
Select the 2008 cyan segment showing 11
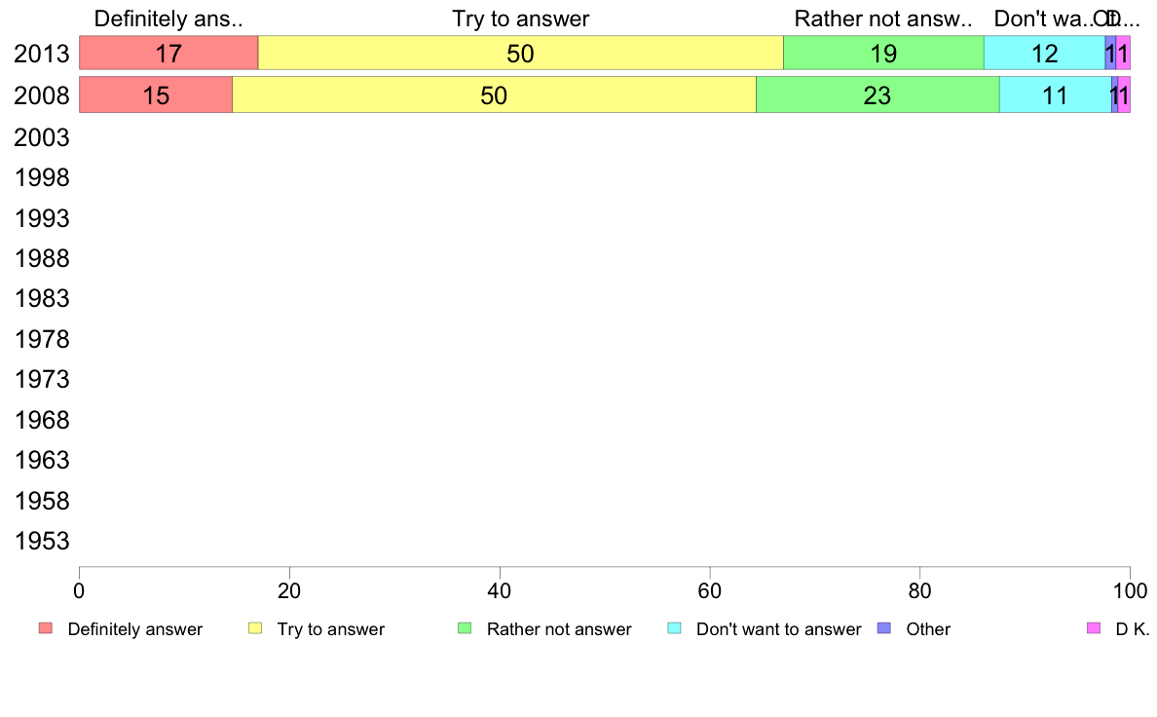[1056, 94]
